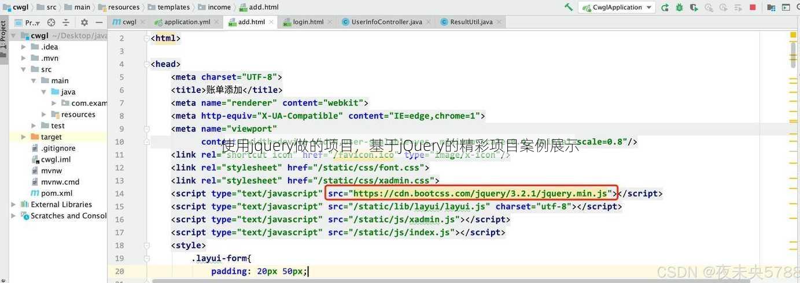Expand the .mvn folder arrow

24,58
